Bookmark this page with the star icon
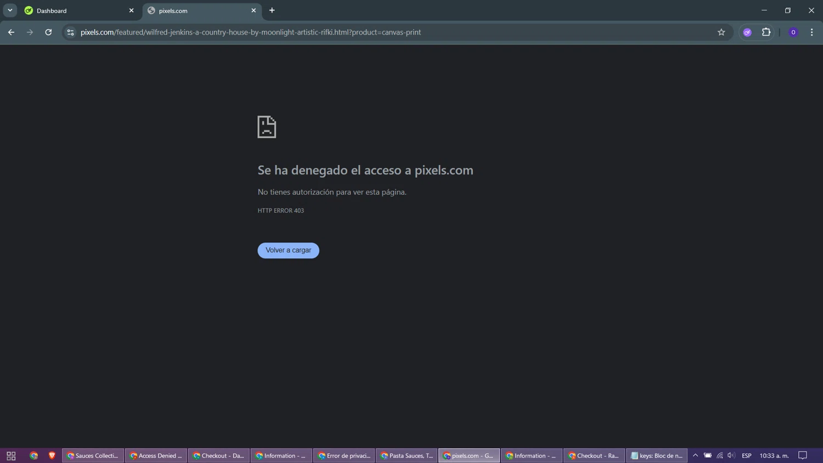The image size is (823, 463). (721, 32)
